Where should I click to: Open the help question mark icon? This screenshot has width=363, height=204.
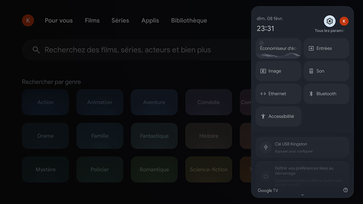pos(346,190)
